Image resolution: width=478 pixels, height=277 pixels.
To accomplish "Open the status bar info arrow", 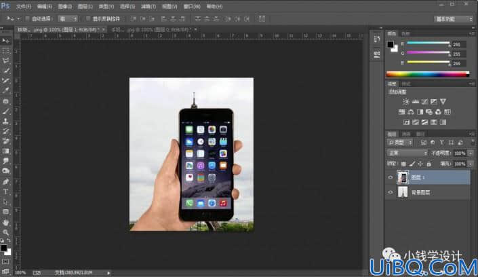I will click(x=108, y=273).
